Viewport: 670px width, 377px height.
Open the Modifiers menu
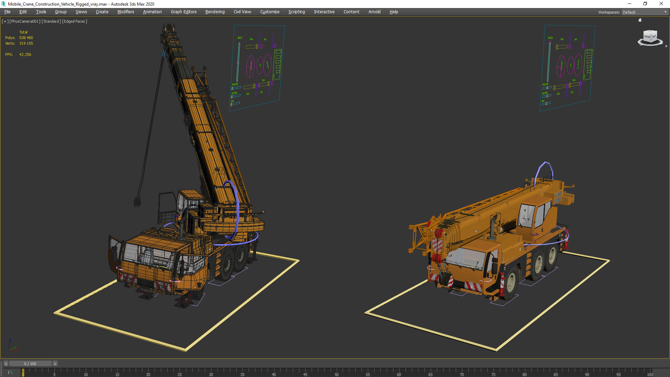tap(126, 12)
